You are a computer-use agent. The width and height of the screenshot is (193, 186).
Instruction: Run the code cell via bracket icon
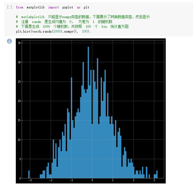click(9, 7)
